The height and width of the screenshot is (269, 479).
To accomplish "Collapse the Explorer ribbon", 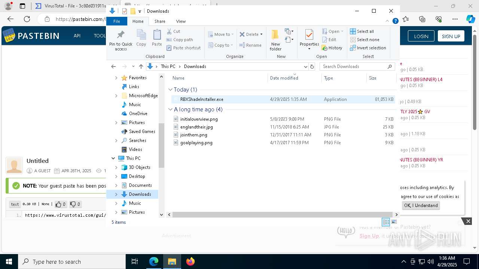I will 388,21.
